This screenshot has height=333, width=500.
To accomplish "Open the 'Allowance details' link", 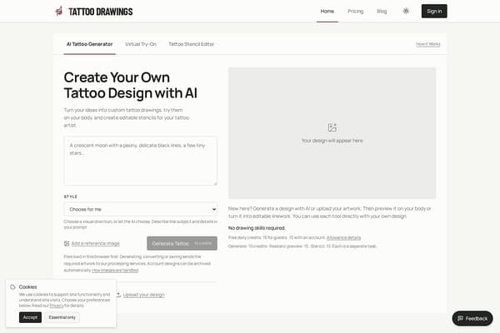I will (343, 238).
